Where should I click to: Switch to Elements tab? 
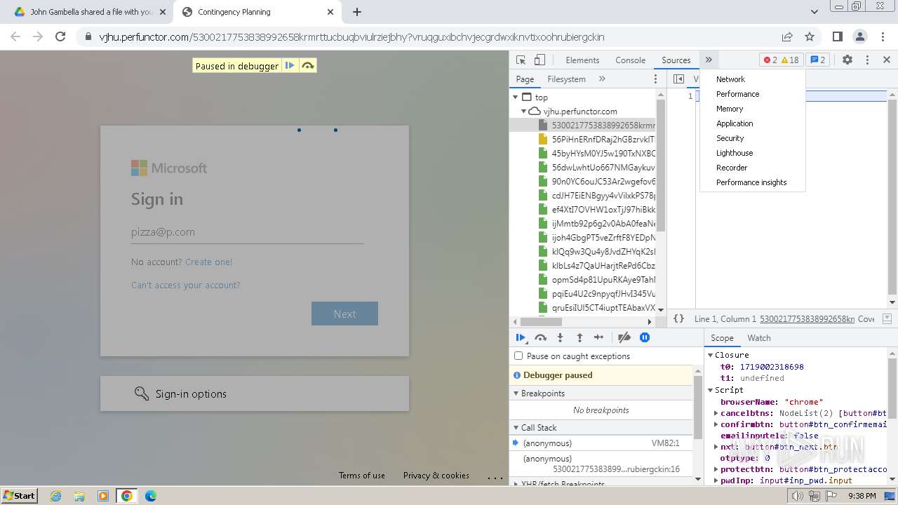582,60
